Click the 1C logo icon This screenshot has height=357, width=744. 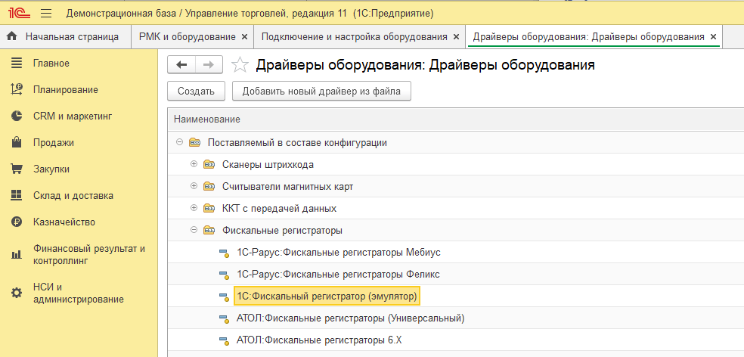pyautogui.click(x=20, y=14)
